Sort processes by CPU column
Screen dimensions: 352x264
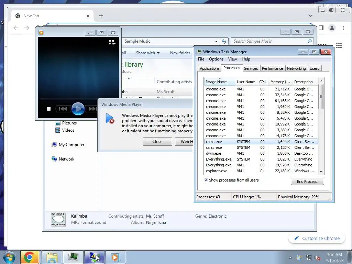263,82
